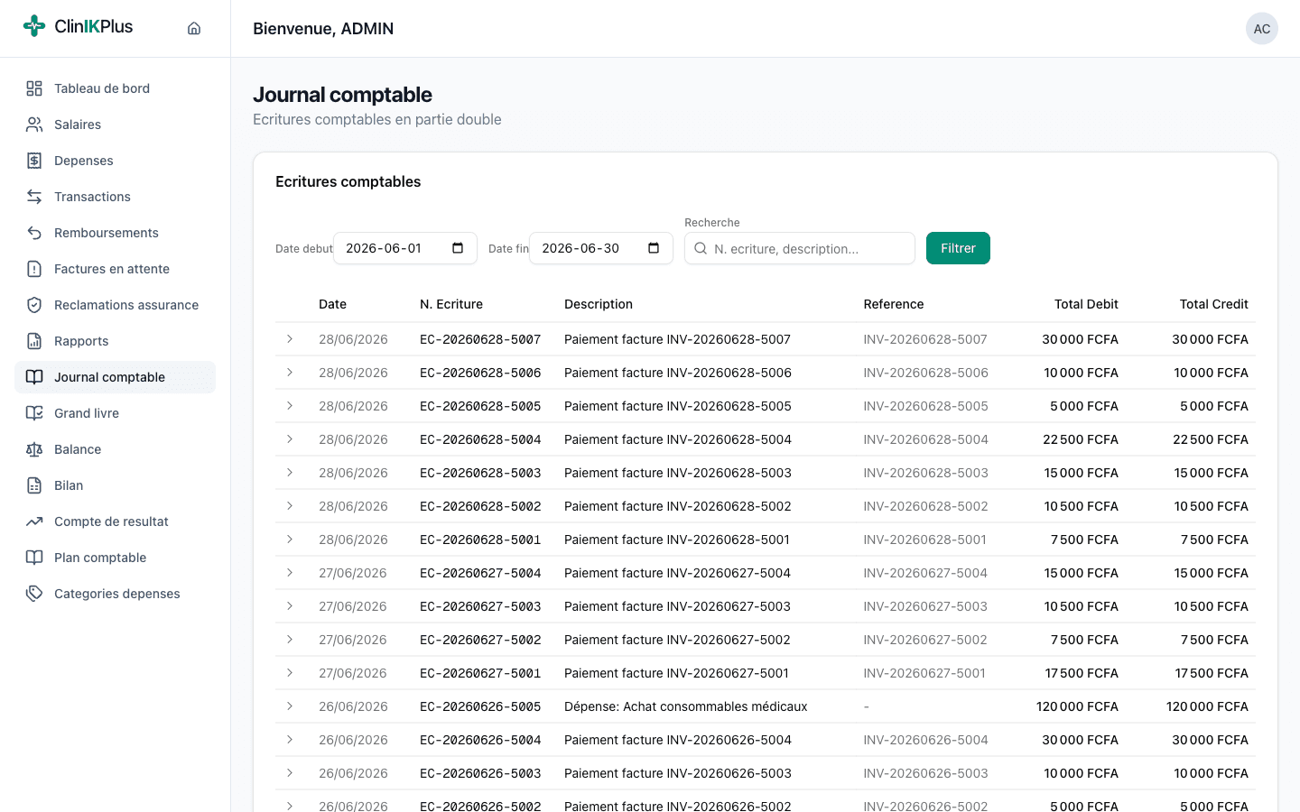
Task: Expand row EC-20260628-5005
Action: [x=290, y=406]
